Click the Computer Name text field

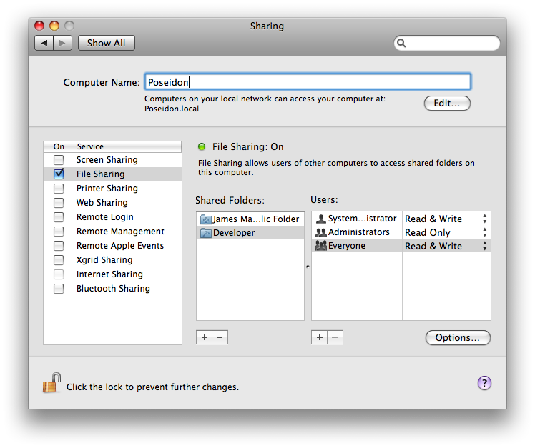coord(308,82)
